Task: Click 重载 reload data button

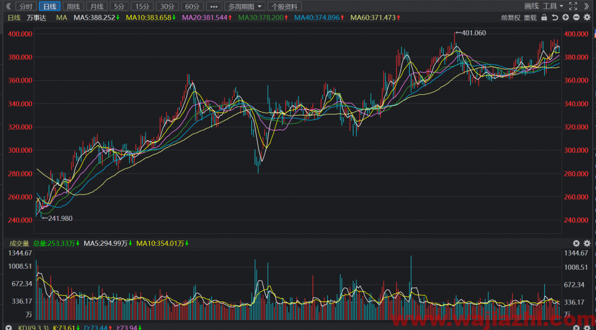Action: tap(530, 17)
